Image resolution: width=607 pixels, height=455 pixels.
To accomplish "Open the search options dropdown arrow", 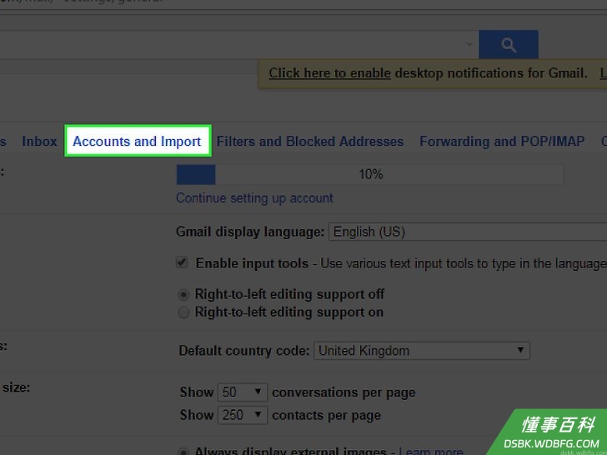I will (469, 44).
